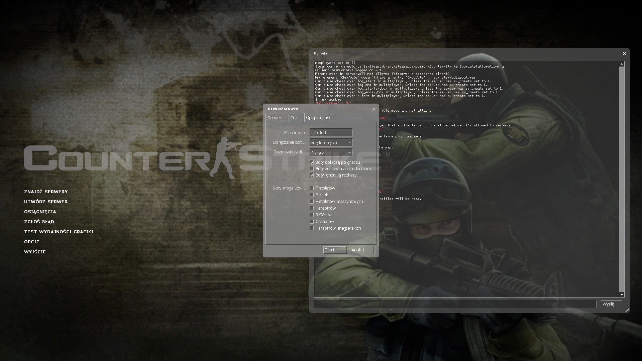Click the Konsola window title
This screenshot has width=642, height=361.
coord(320,53)
